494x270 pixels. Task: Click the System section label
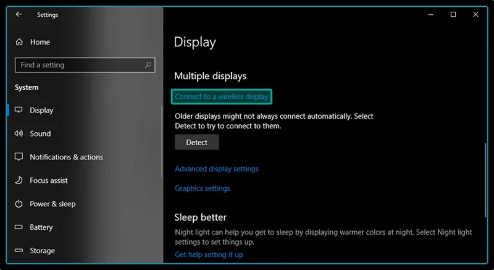(x=27, y=88)
